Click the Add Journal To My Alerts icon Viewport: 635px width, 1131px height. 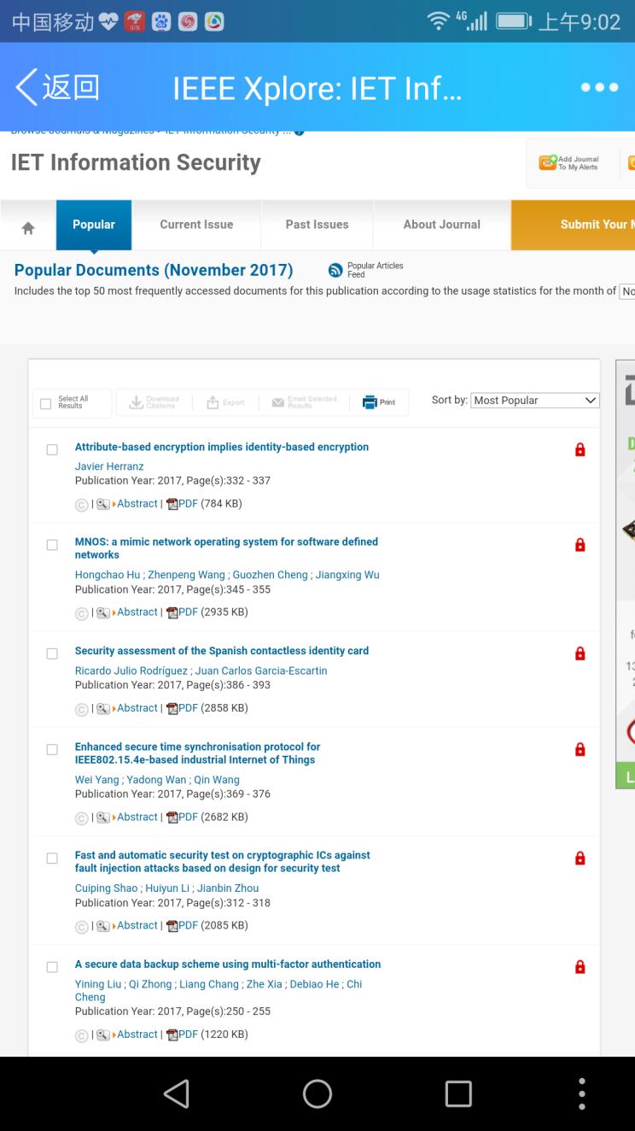point(546,163)
